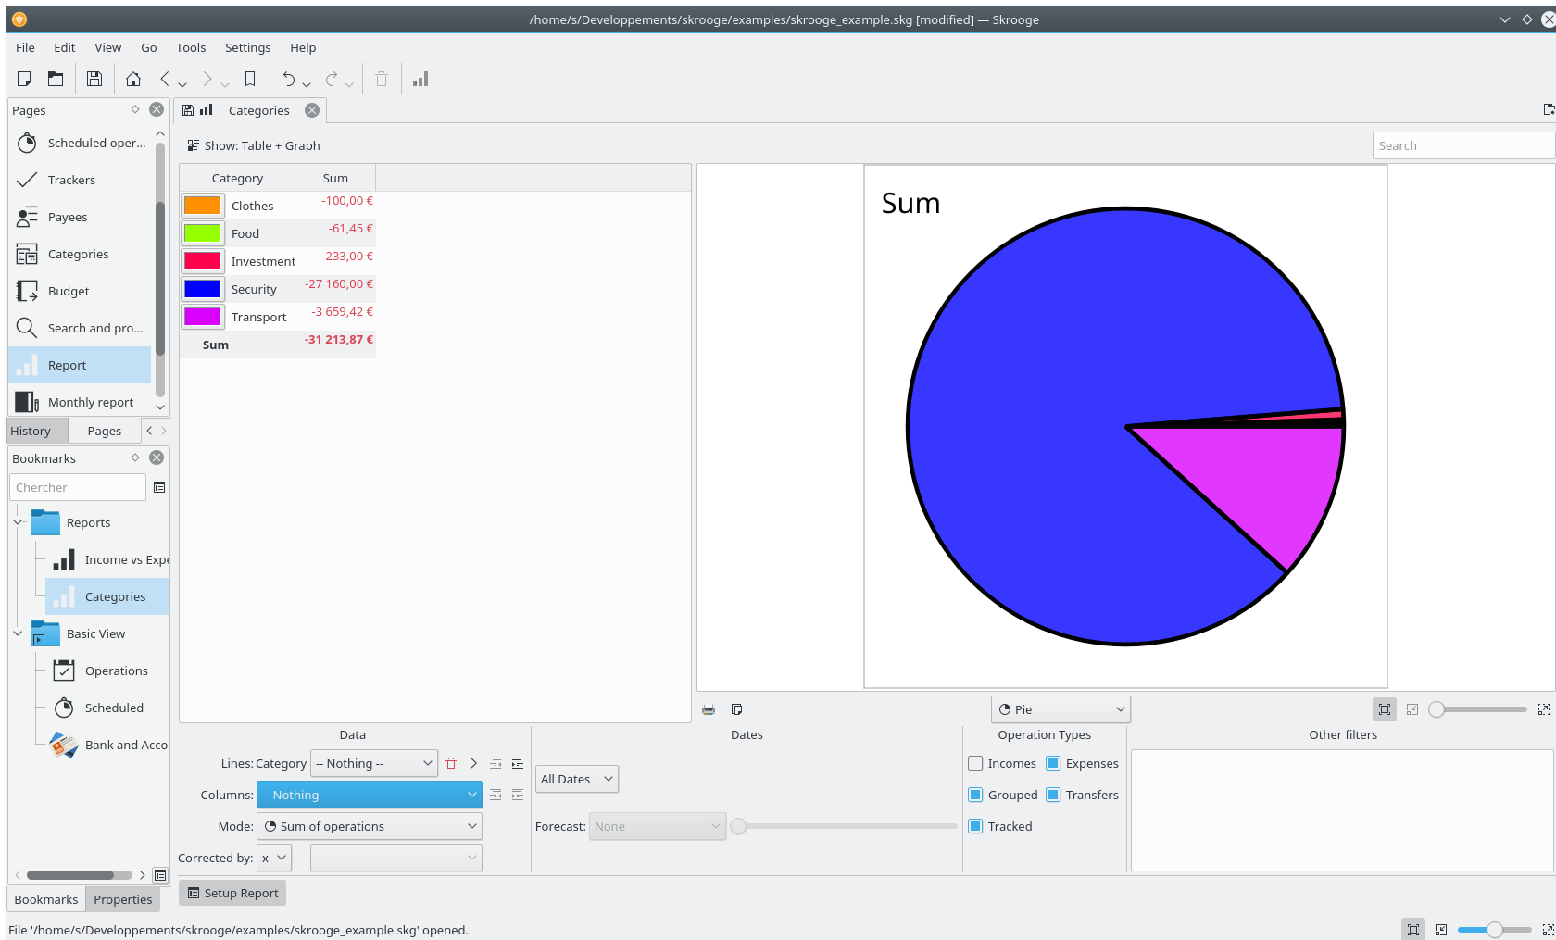
Task: Click the red delete icon beside Lines
Action: tap(451, 764)
